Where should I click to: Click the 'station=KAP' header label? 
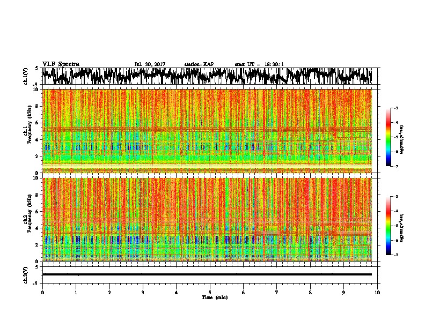point(199,64)
